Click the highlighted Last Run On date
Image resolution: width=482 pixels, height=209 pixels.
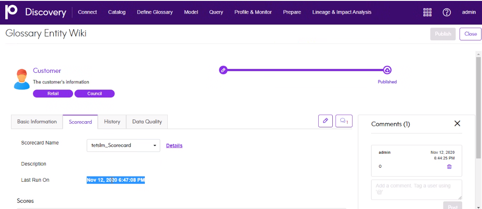116,180
